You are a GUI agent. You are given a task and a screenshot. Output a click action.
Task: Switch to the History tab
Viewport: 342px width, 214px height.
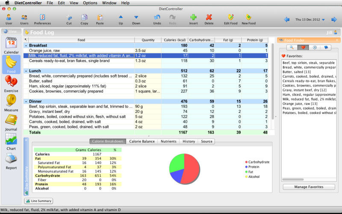(189, 141)
